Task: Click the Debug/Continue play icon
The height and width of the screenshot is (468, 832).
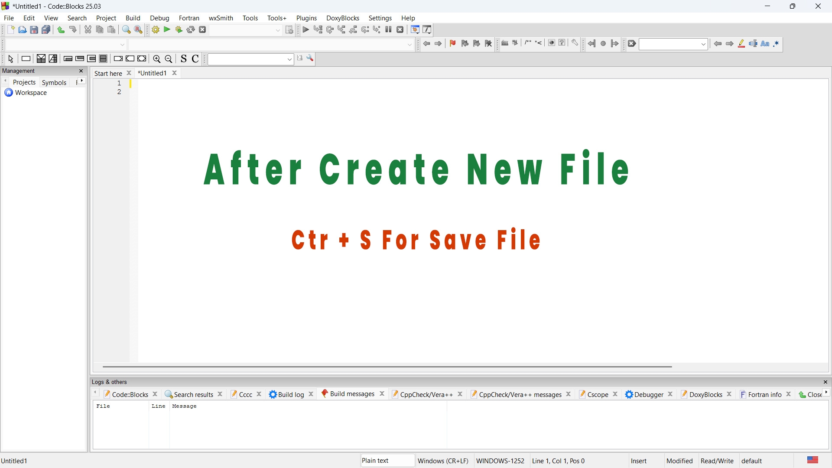Action: click(306, 30)
